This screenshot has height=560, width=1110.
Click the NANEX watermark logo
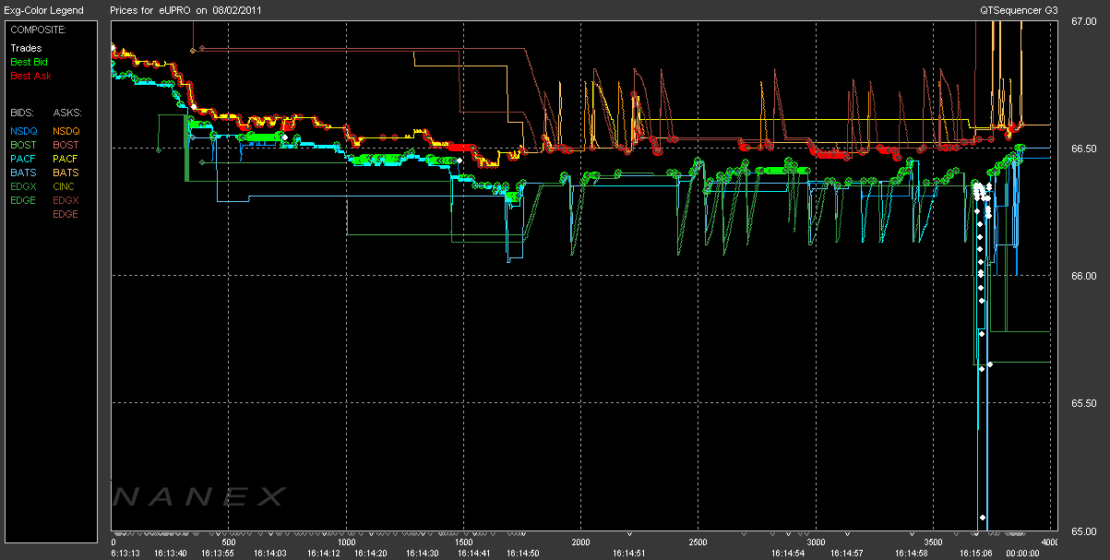click(x=199, y=497)
